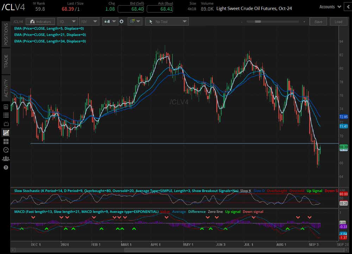Viewport: 352px width, 254px height.
Task: Open the No Tool drawing dropdown
Action: 167,21
